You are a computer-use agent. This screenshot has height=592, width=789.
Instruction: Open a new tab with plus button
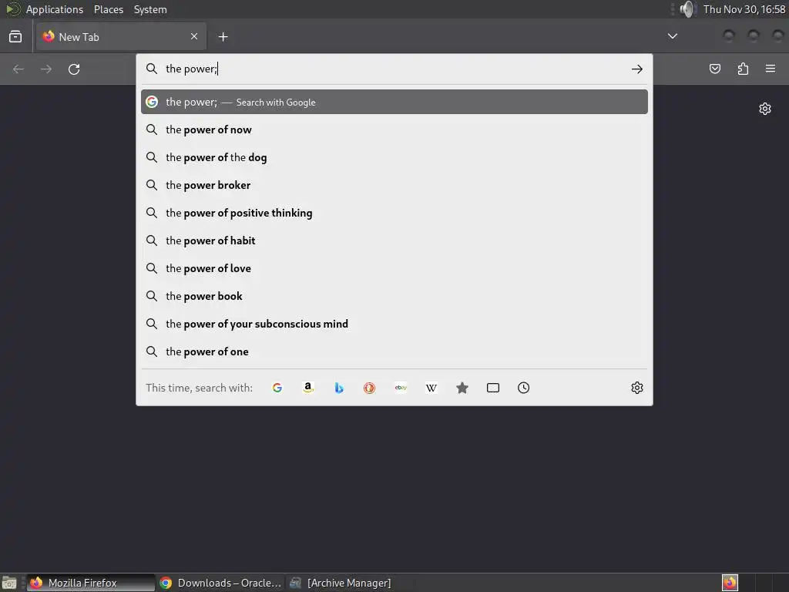pos(223,37)
